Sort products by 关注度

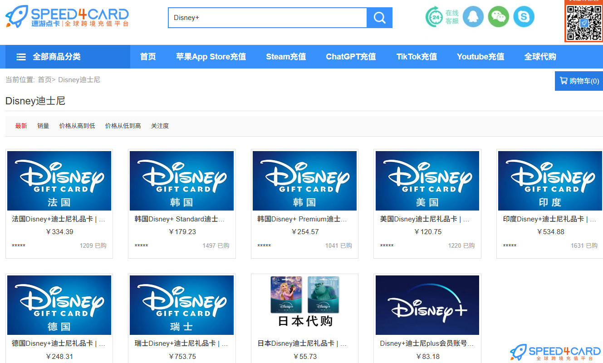(x=160, y=126)
